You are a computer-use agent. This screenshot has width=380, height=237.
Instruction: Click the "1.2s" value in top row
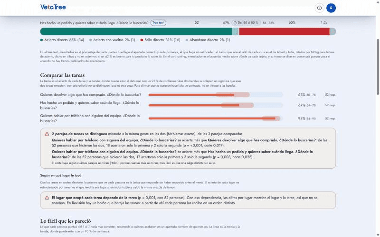tap(324, 22)
